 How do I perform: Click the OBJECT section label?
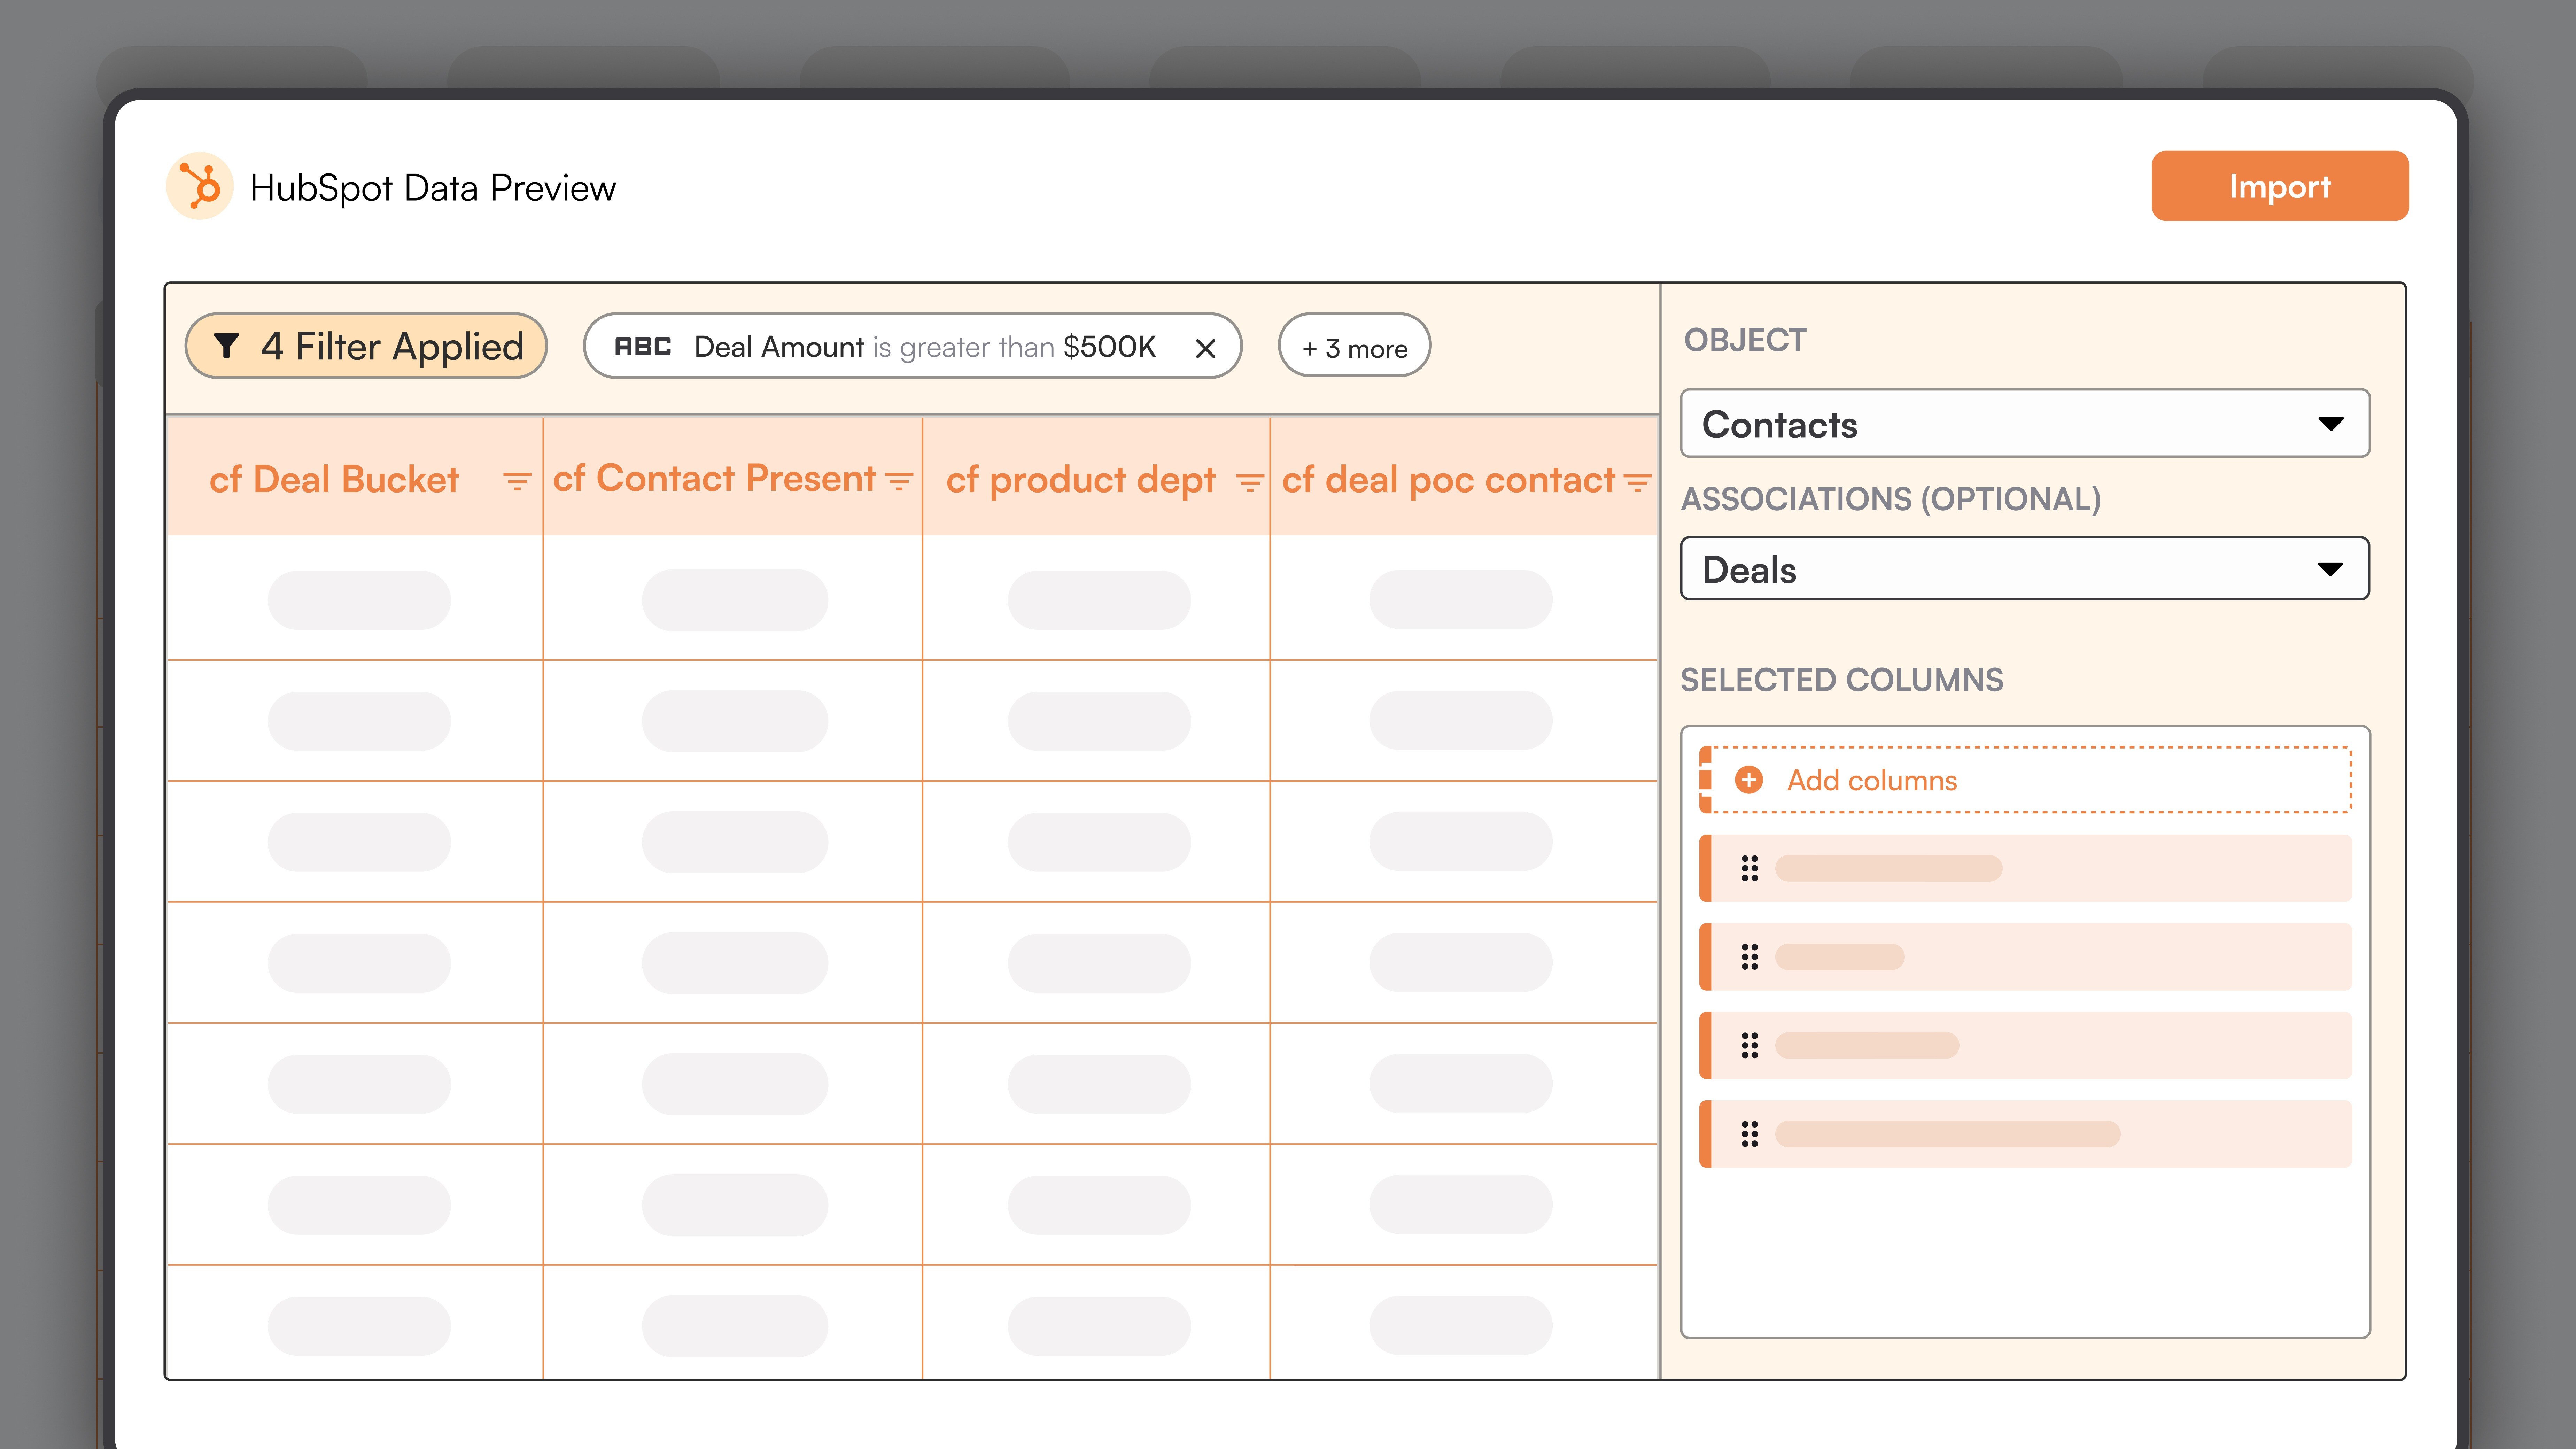(x=1745, y=340)
